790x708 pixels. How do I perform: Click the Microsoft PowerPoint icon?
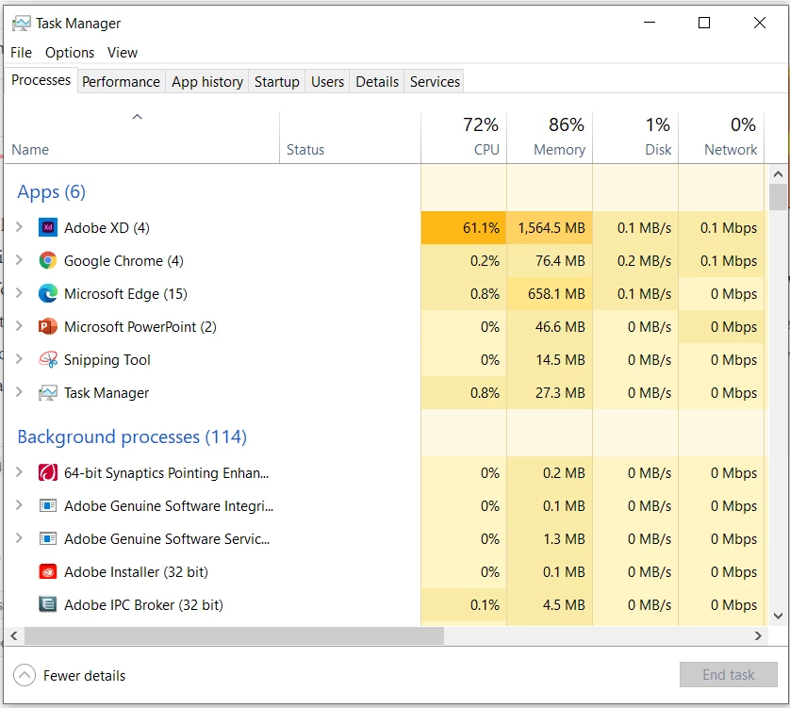click(x=48, y=326)
